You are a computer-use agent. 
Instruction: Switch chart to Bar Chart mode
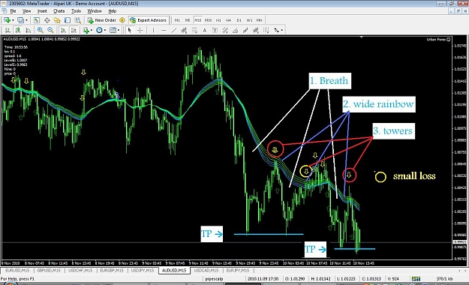click(8, 30)
